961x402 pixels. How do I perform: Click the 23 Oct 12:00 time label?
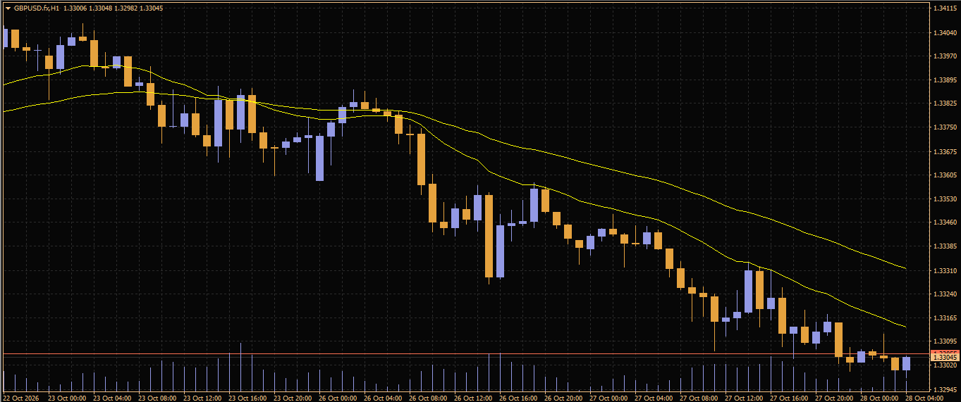[x=202, y=398]
